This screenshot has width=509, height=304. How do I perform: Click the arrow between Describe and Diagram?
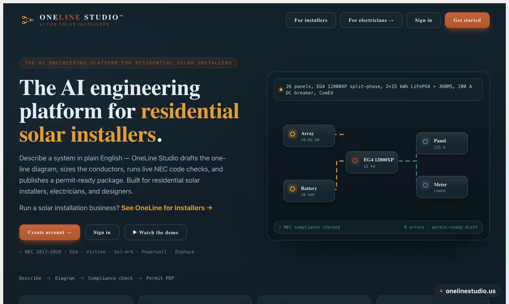48,278
